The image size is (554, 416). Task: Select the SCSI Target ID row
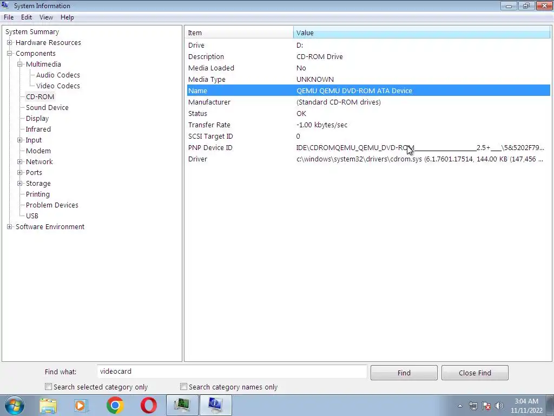tap(368, 136)
